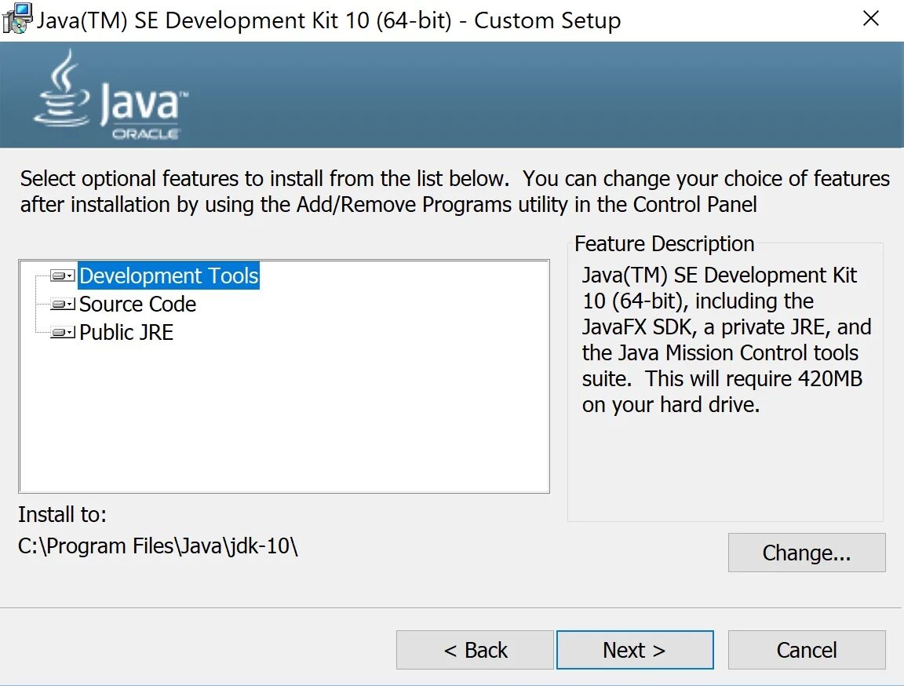The width and height of the screenshot is (904, 686).
Task: Click the installer icon in the title bar
Action: pyautogui.click(x=17, y=18)
